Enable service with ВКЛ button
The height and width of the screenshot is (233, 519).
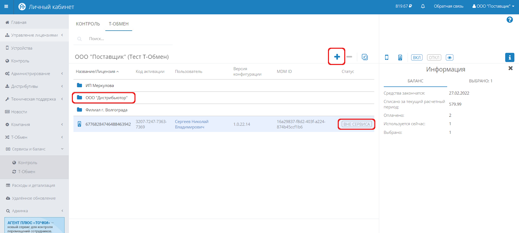(x=416, y=57)
